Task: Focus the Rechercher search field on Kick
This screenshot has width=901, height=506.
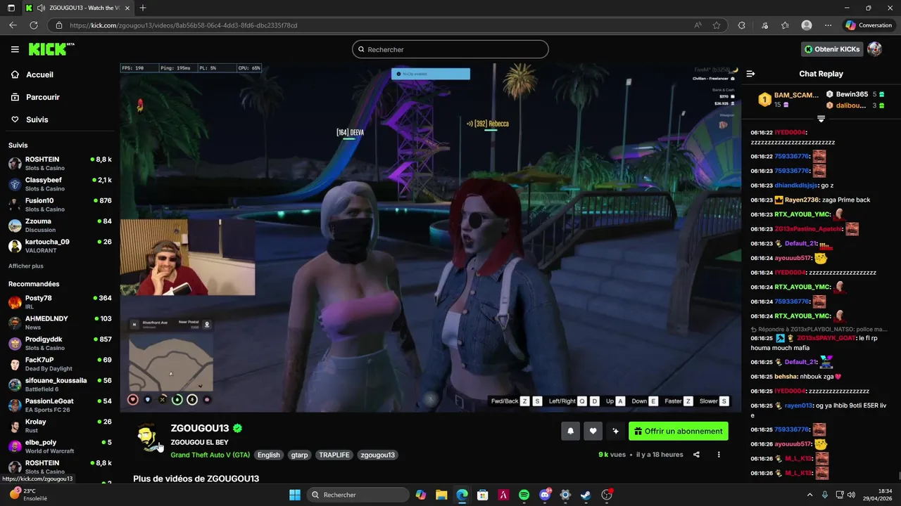Action: [x=450, y=49]
